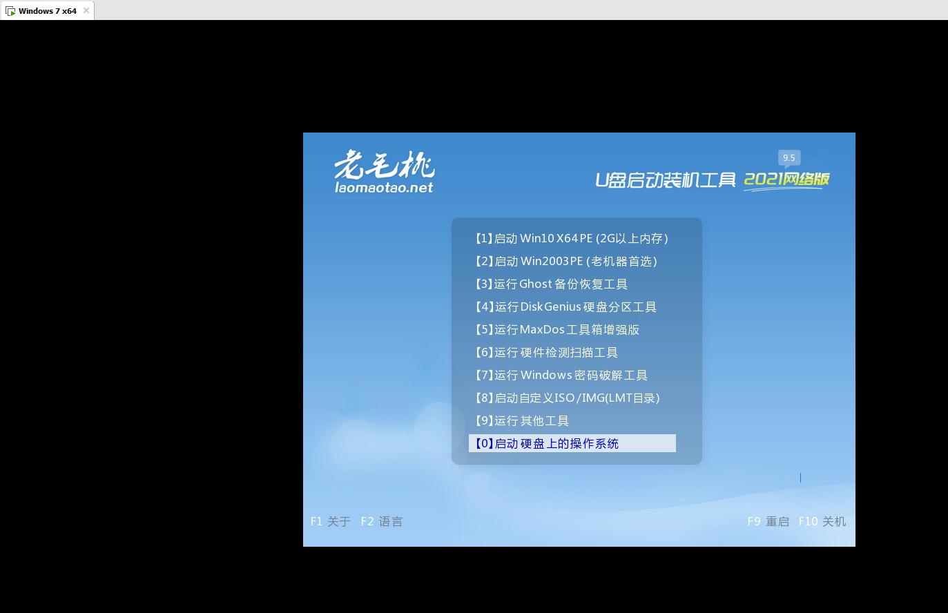Click the 老毛桃 laomaotao.net logo
This screenshot has height=613, width=948.
click(x=385, y=171)
